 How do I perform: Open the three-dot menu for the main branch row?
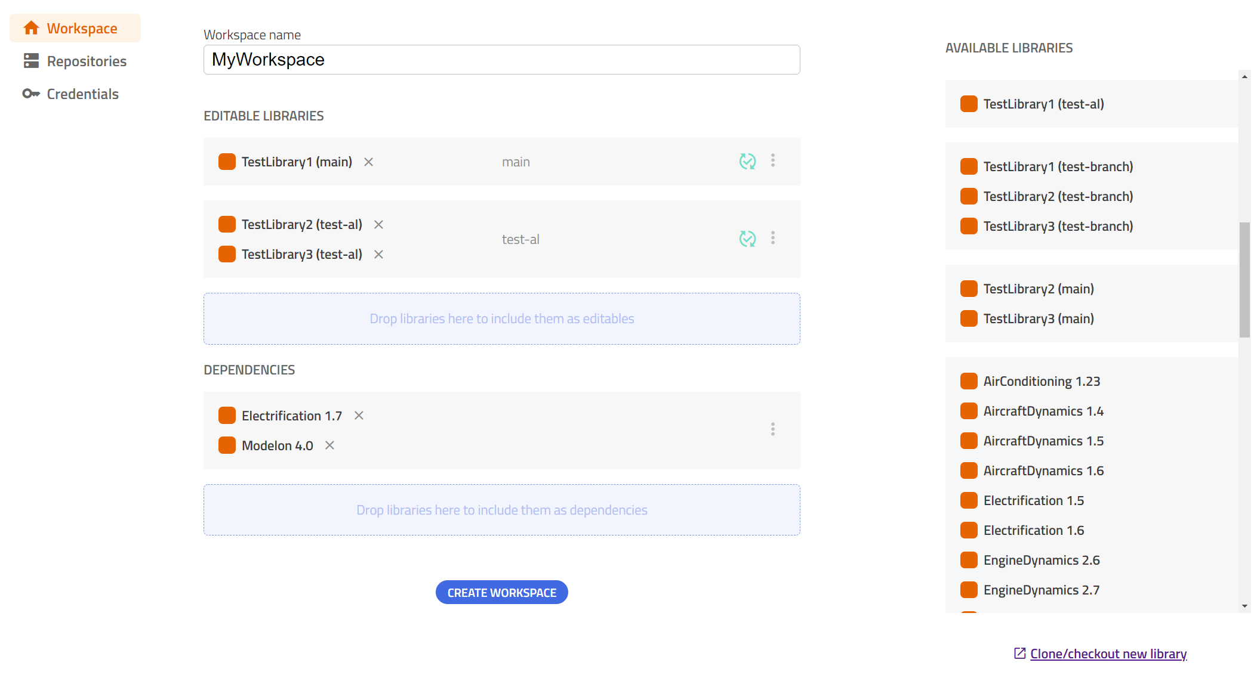coord(773,160)
